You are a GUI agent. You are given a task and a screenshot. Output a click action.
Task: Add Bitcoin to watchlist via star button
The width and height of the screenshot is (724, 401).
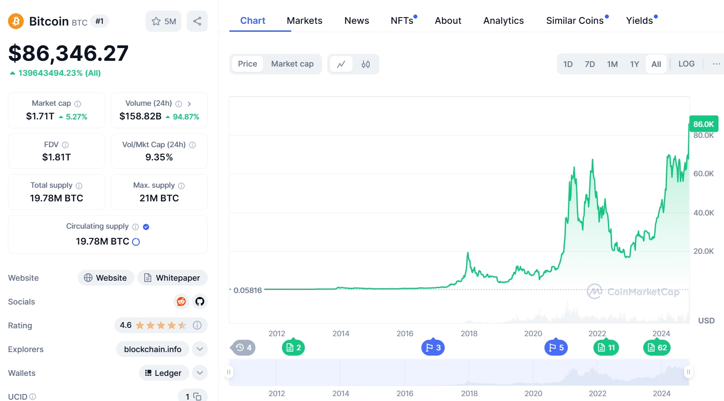click(163, 21)
